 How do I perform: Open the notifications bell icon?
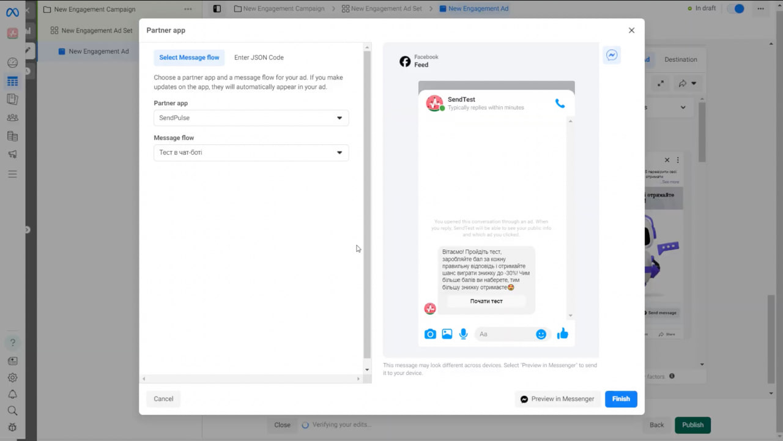pos(12,395)
